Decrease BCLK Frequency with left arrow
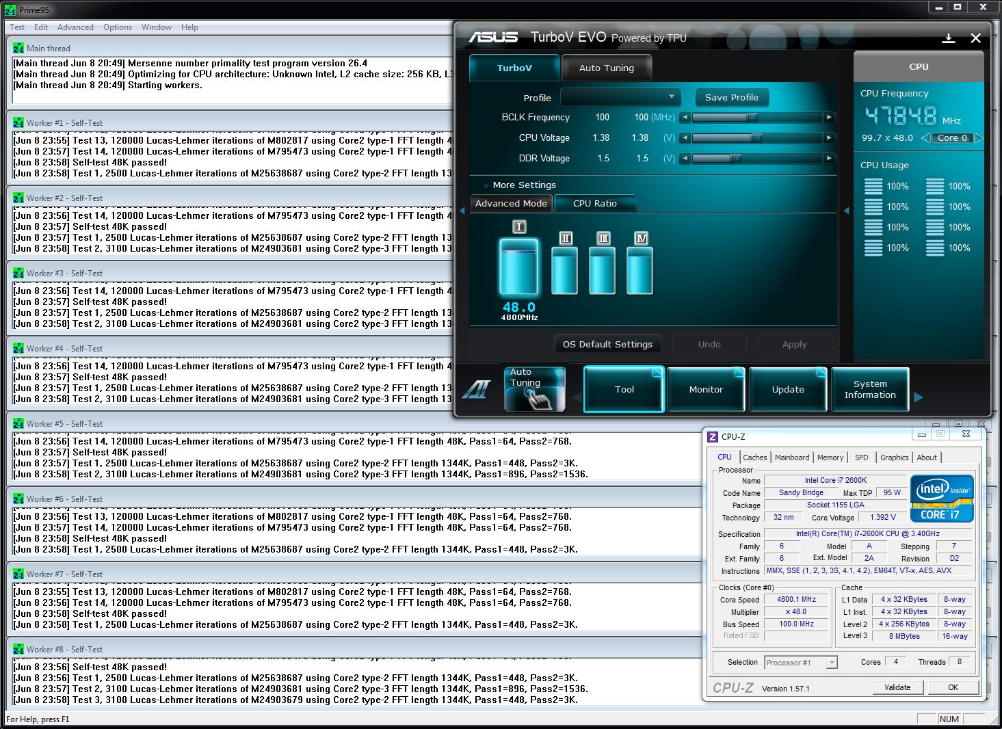This screenshot has width=1002, height=729. tap(685, 118)
